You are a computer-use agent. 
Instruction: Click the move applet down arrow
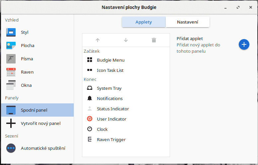[x=126, y=40]
